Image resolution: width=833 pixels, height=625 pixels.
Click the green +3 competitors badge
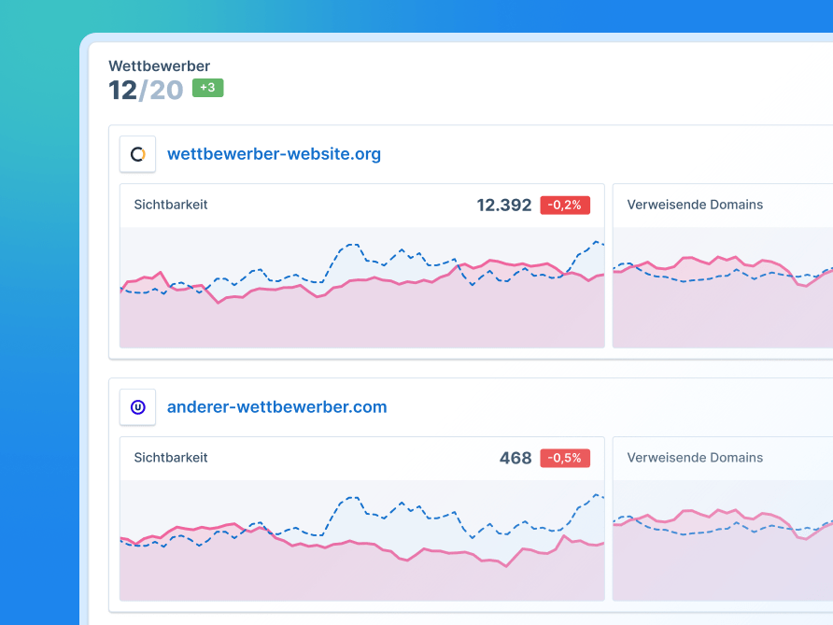coord(206,87)
